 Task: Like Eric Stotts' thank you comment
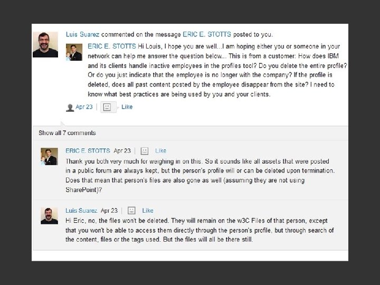click(x=161, y=151)
